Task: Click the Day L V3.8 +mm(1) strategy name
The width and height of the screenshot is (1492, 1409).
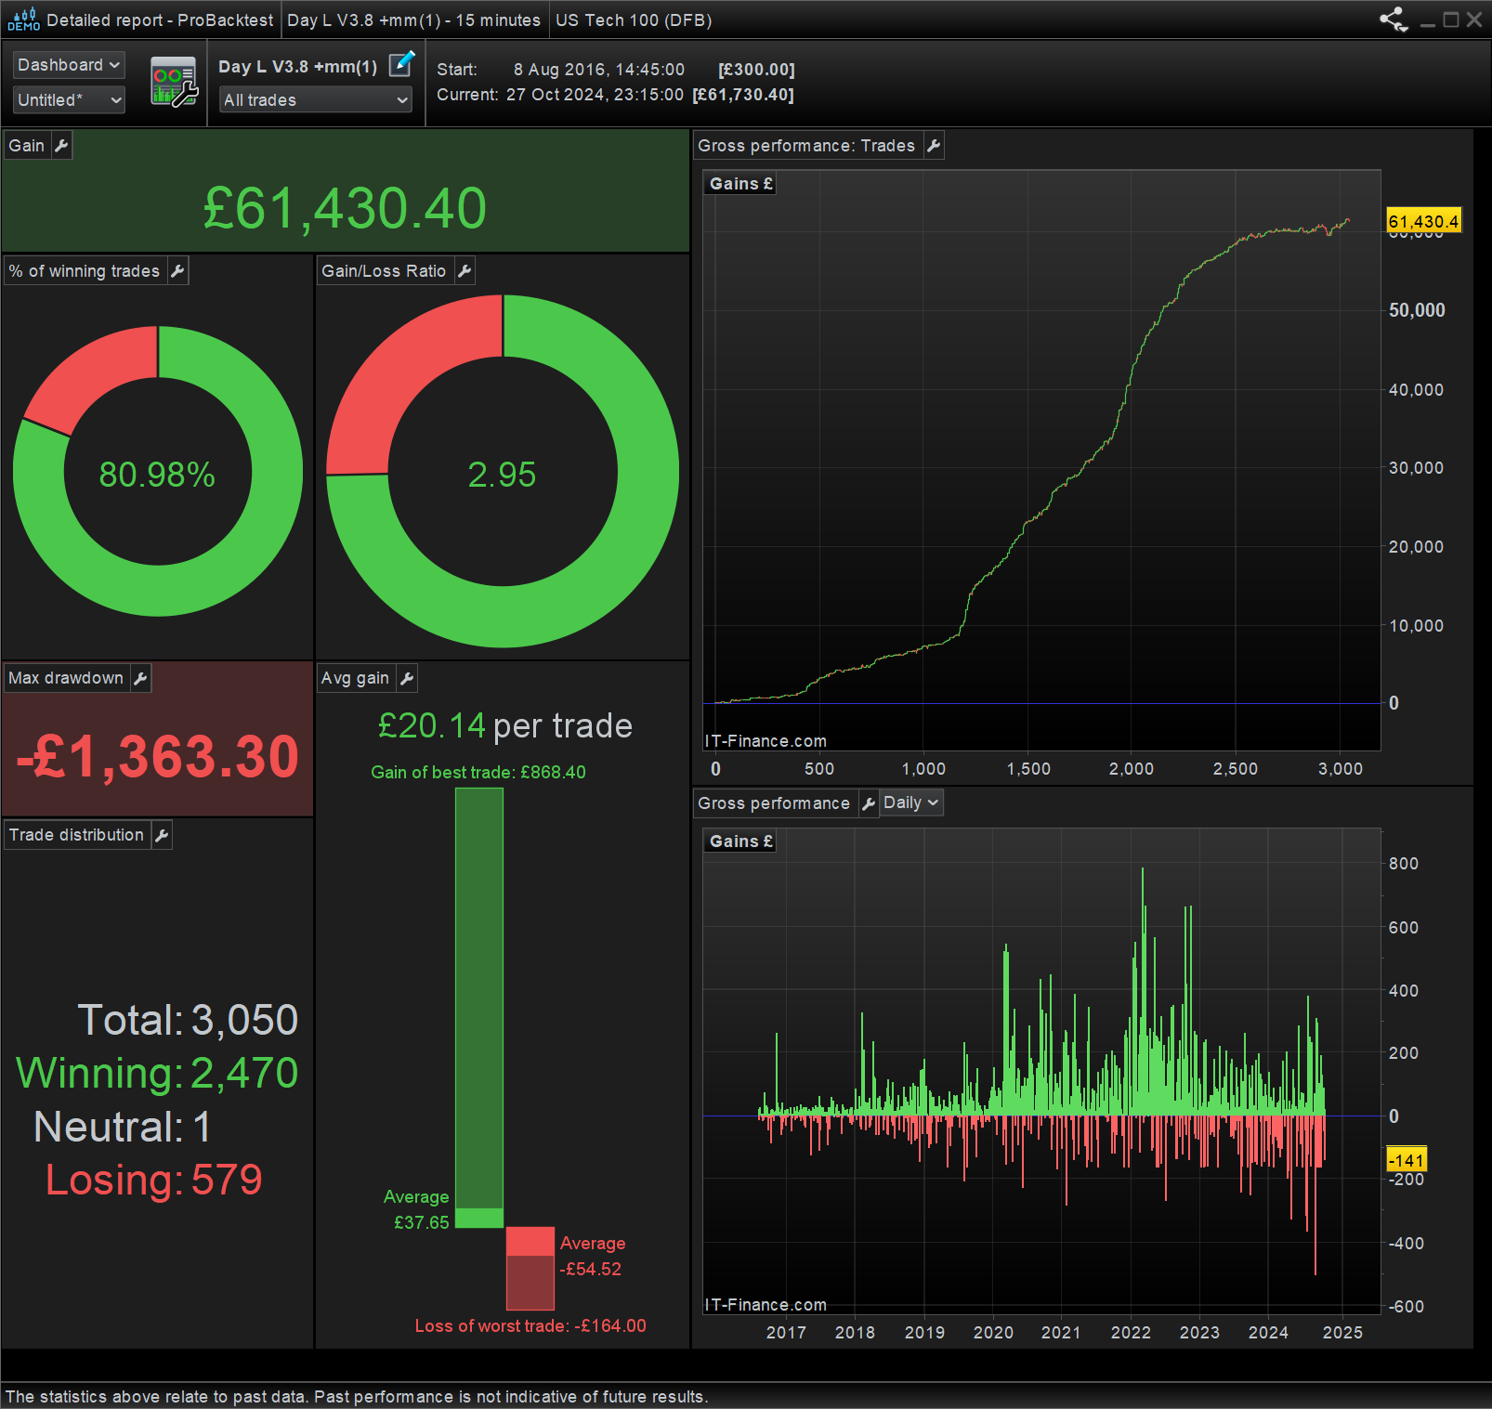Action: (x=298, y=67)
